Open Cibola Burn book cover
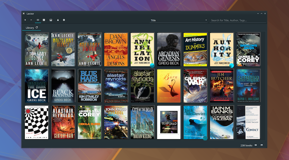 pyautogui.click(x=89, y=122)
